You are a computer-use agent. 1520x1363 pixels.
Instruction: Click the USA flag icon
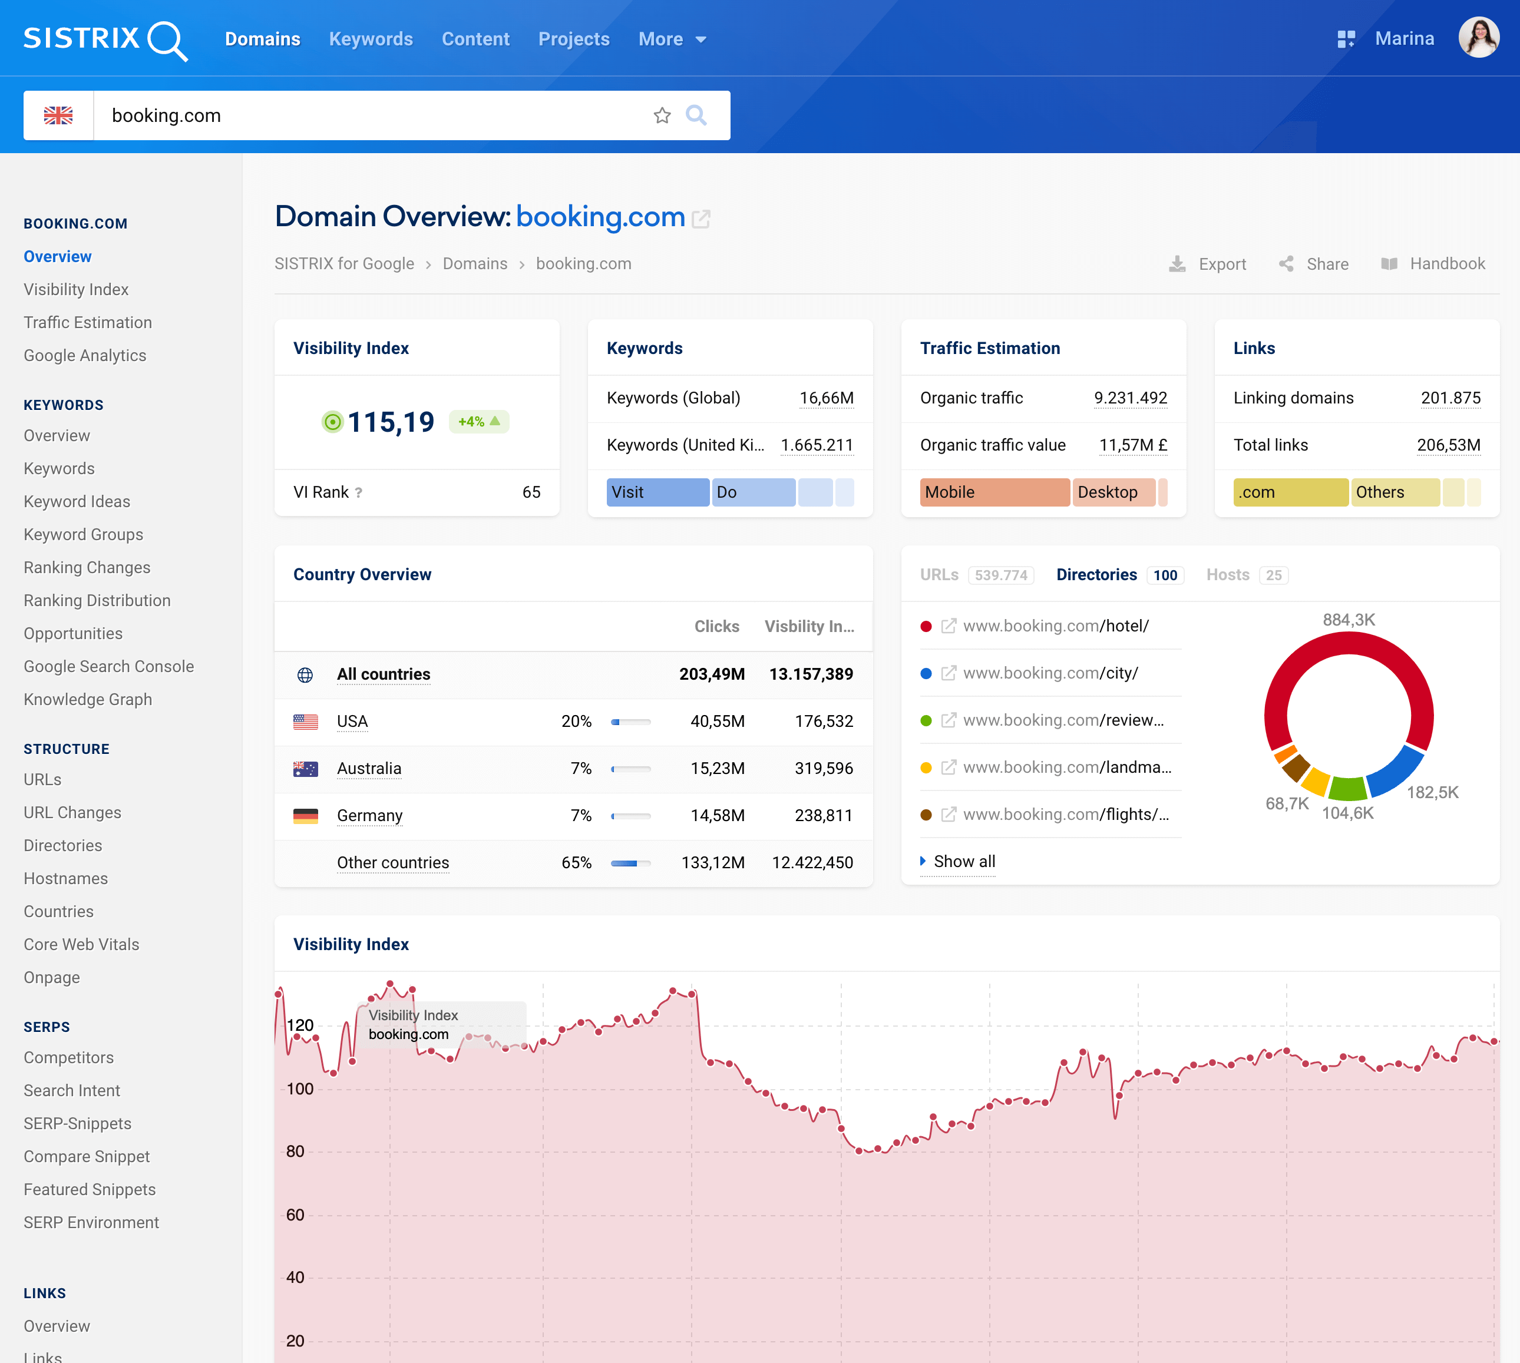pos(305,722)
